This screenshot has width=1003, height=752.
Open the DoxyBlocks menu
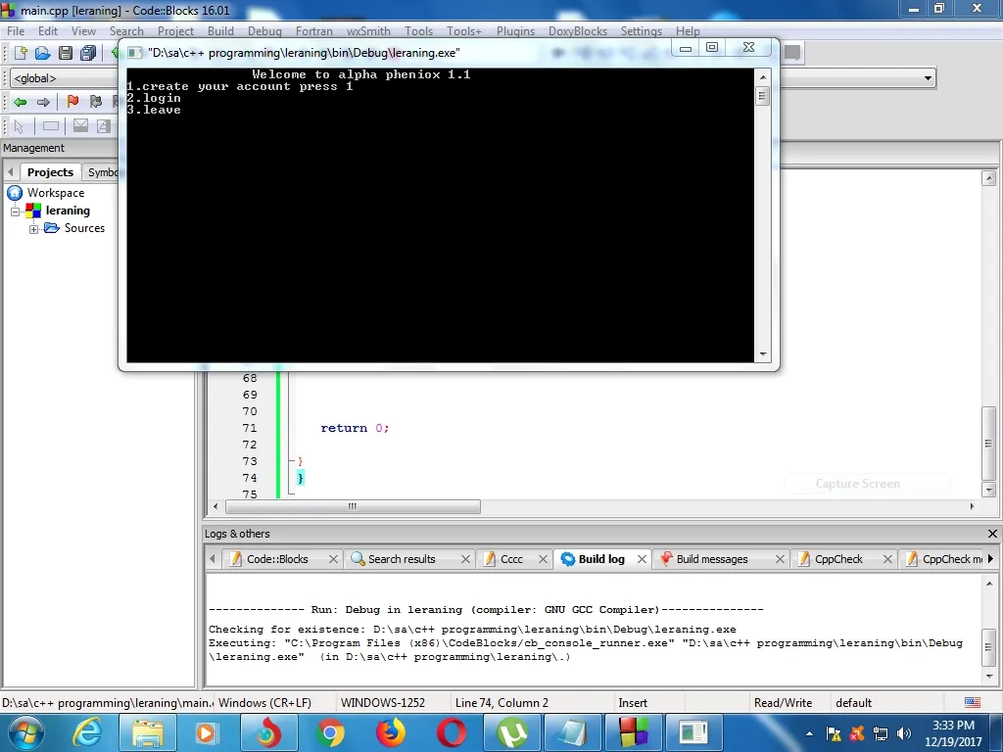click(577, 30)
